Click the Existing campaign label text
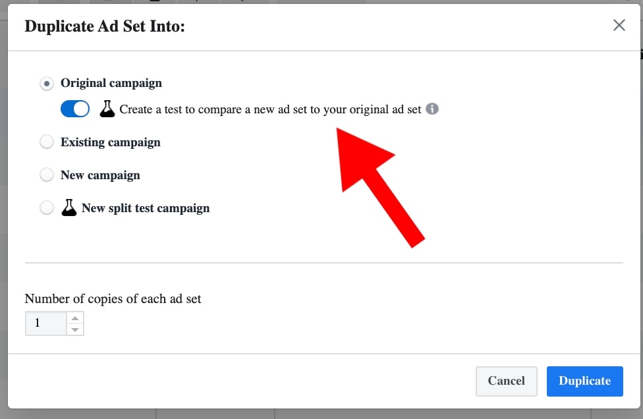 (x=111, y=142)
